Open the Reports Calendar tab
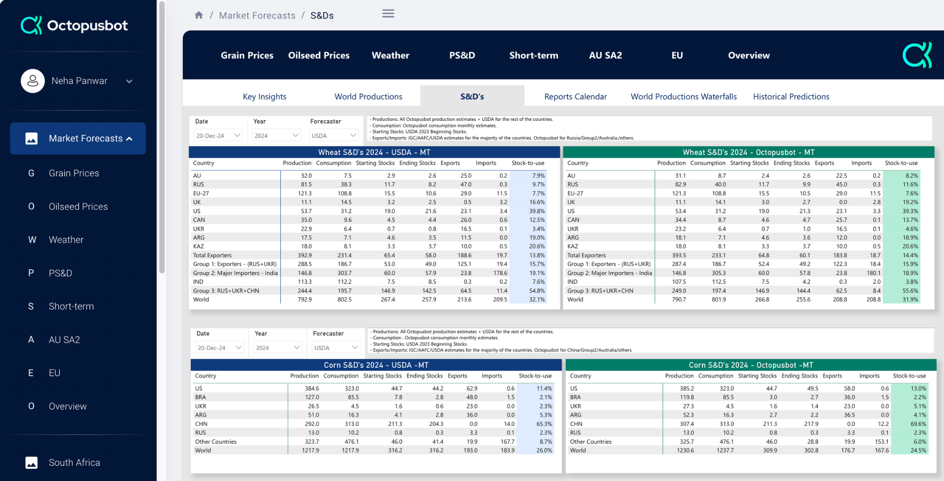This screenshot has height=481, width=944. click(575, 97)
